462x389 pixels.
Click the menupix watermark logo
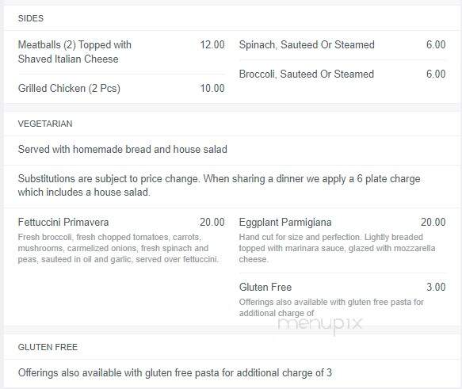(x=320, y=325)
